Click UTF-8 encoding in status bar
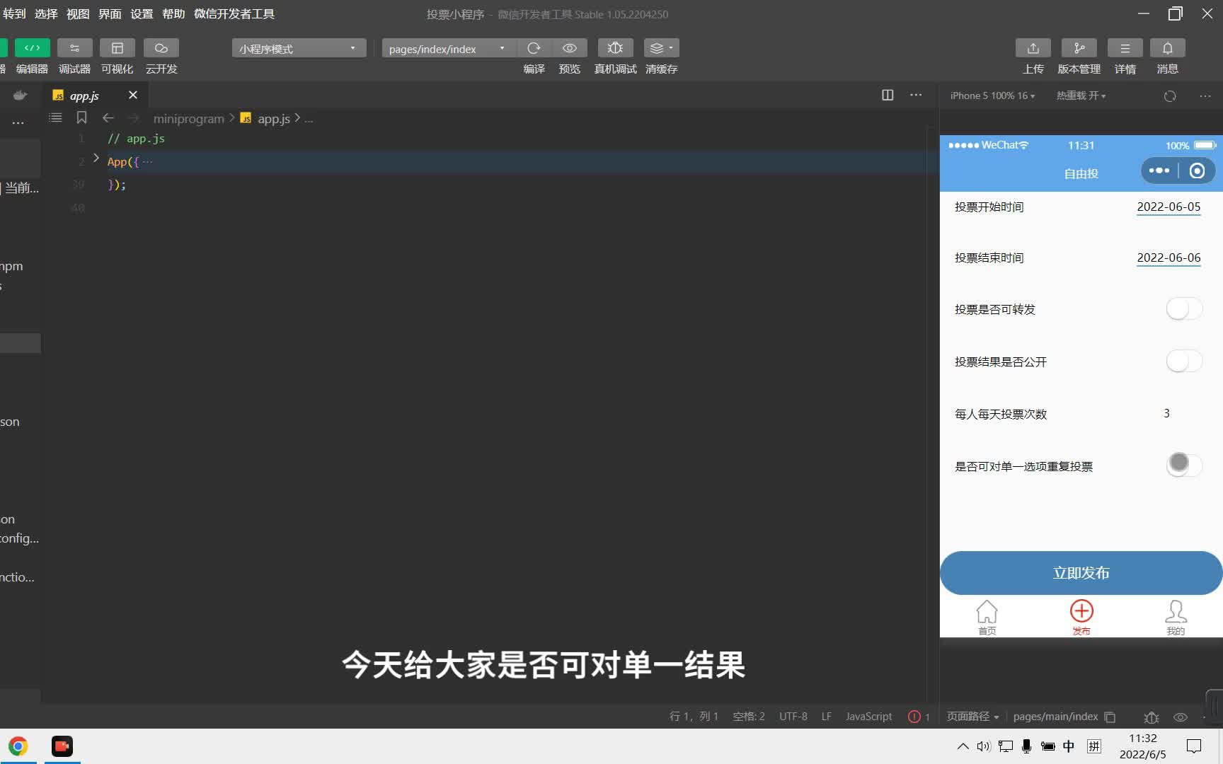The image size is (1223, 764). pyautogui.click(x=793, y=717)
